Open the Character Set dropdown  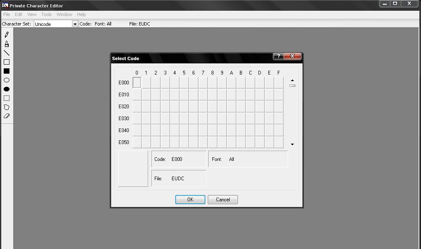(75, 24)
